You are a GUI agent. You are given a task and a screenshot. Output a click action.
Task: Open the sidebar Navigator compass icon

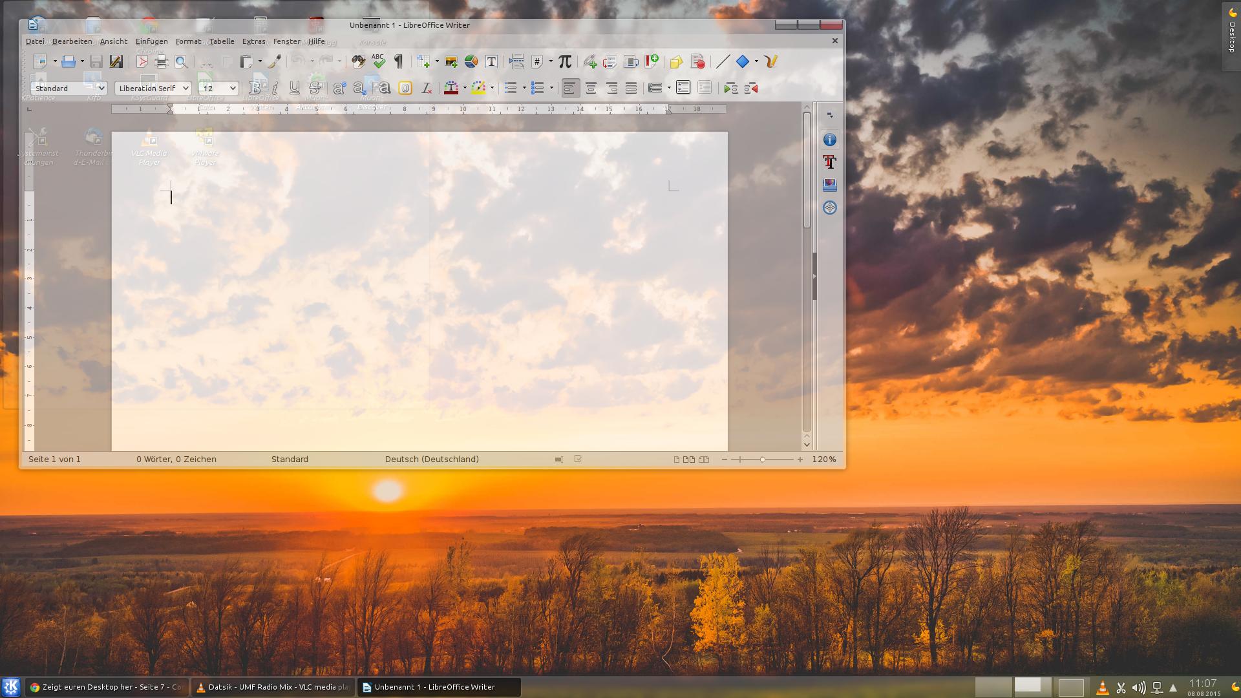tap(830, 207)
